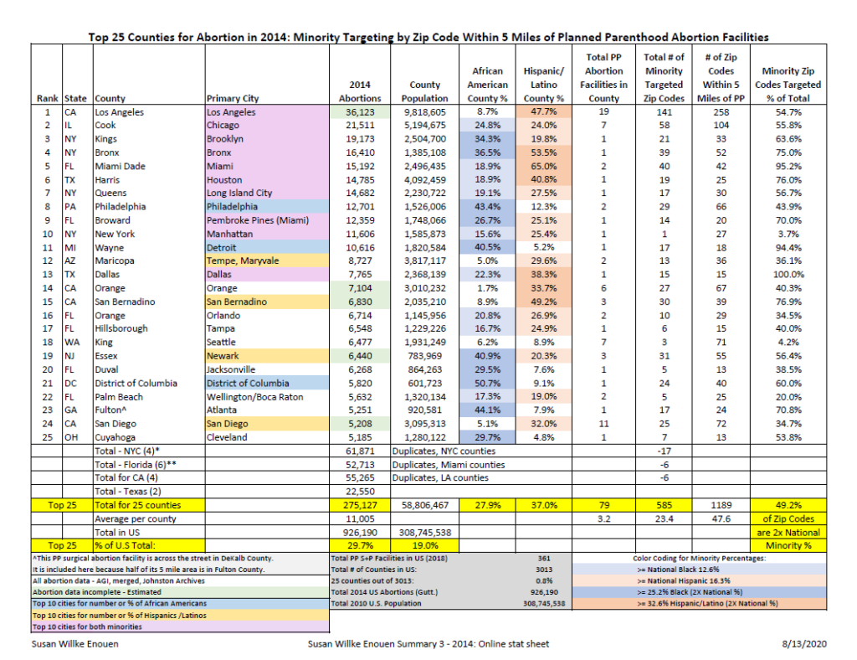
Task: Select the 53.5% Hispanic cell for Bronx
Action: point(543,152)
